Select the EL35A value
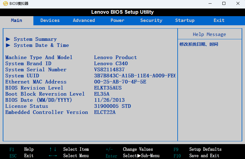 tap(102, 94)
